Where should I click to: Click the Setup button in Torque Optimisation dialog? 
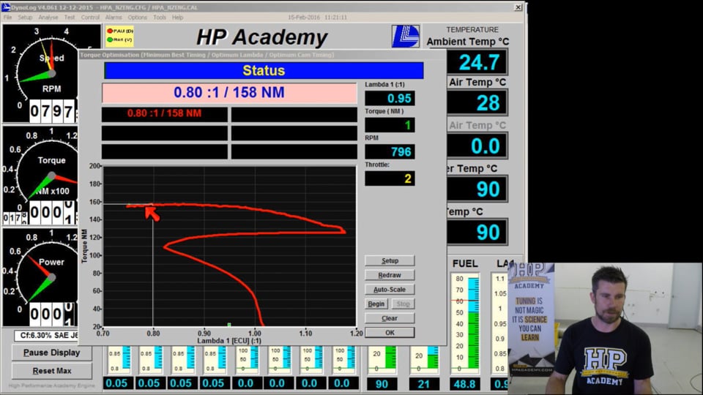point(390,260)
